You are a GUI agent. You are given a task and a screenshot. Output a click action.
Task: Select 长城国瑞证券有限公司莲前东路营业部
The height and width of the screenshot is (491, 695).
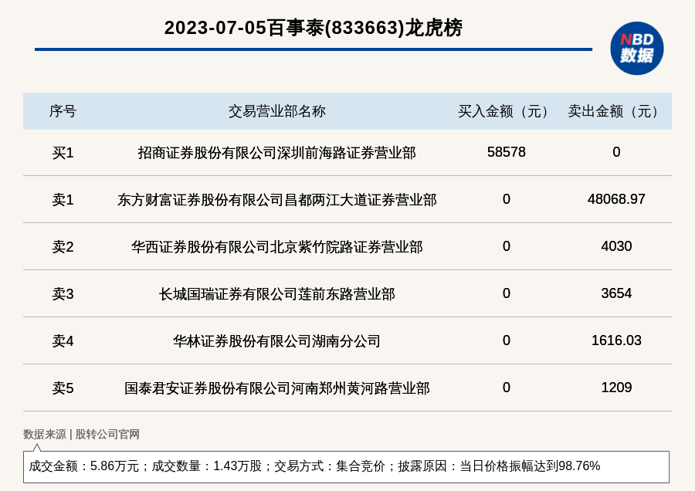point(277,294)
